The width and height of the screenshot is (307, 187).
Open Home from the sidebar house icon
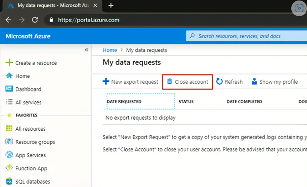9,76
